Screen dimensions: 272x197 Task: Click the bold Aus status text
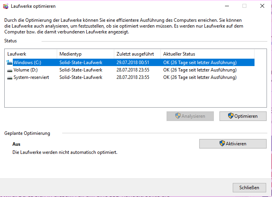[x=16, y=144]
